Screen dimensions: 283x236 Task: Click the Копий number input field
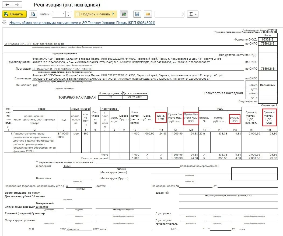point(59,14)
